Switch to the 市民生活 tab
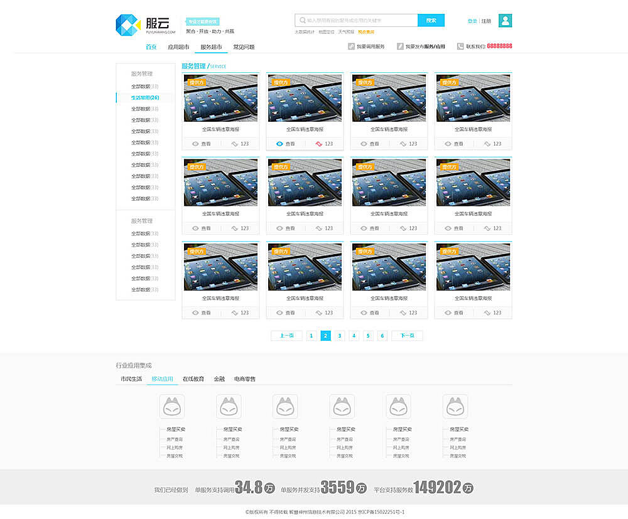 (x=131, y=379)
